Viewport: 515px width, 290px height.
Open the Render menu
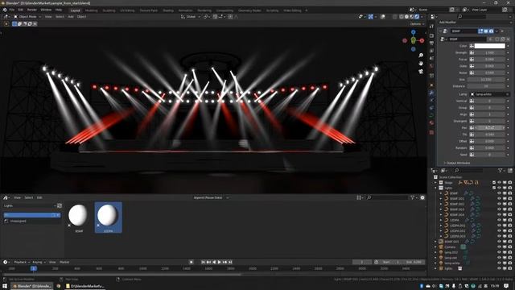(x=32, y=10)
